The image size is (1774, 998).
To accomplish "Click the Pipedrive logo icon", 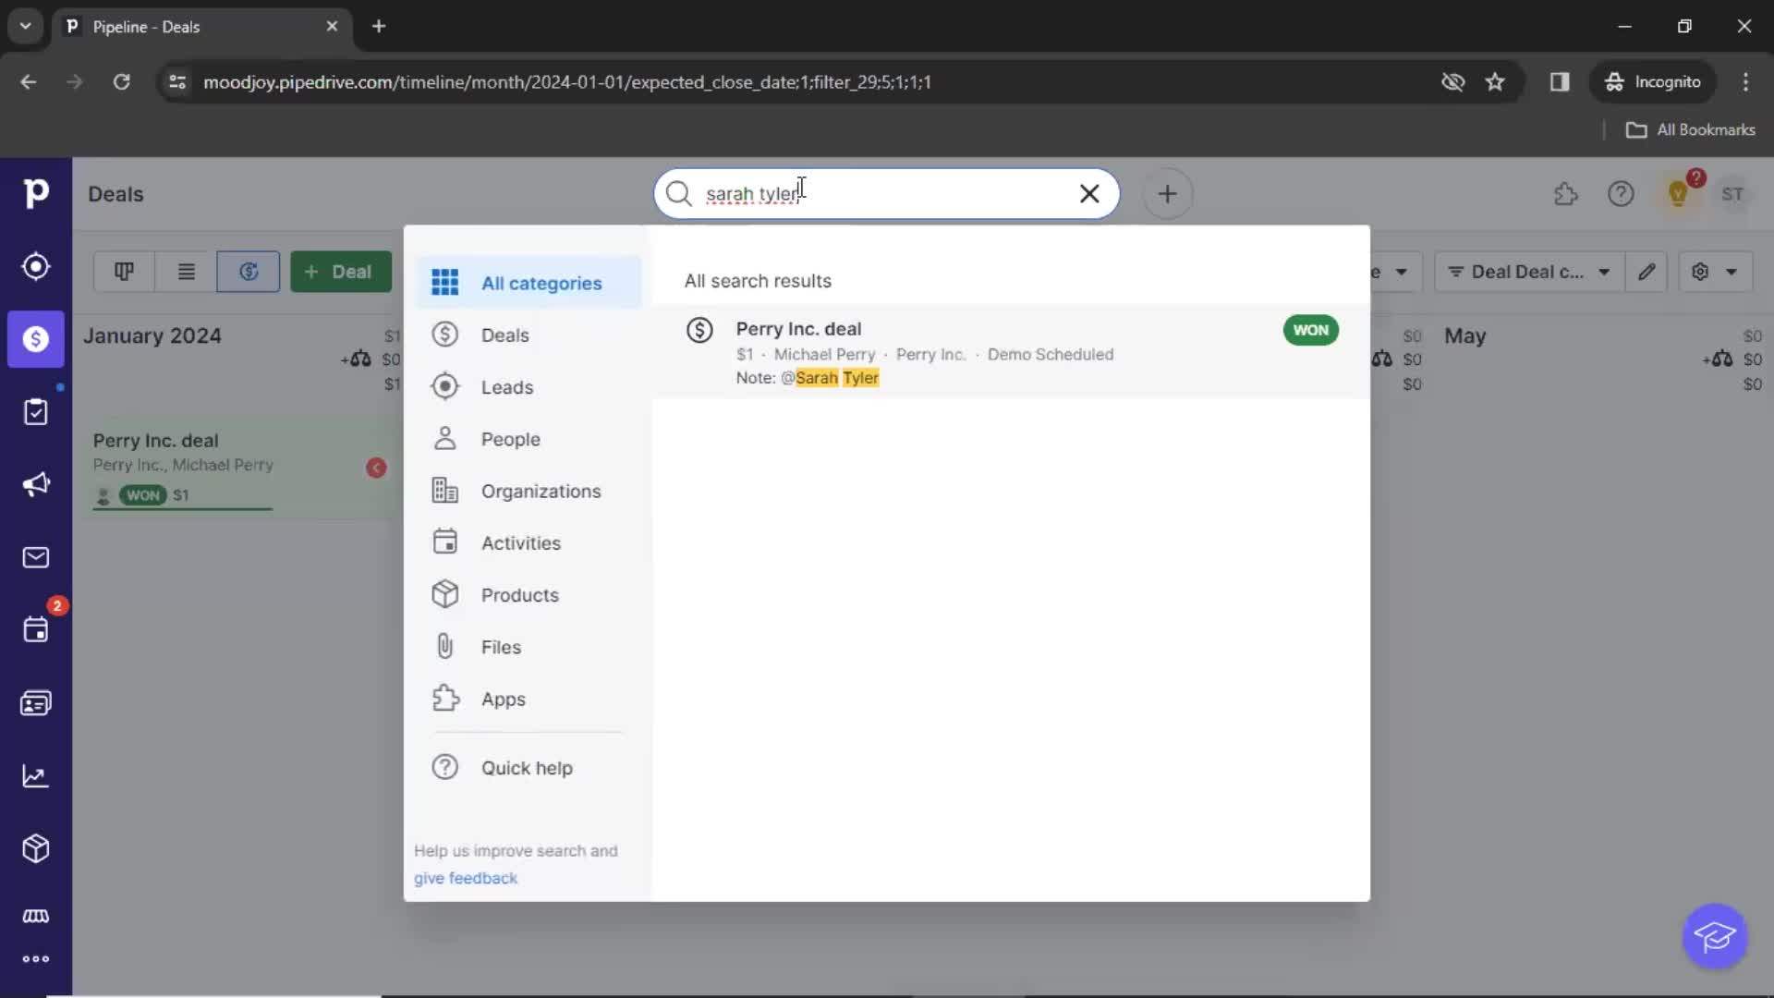I will 36,193.
